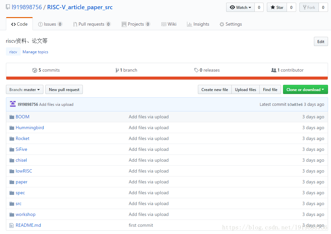Click New pull request button

[64, 89]
